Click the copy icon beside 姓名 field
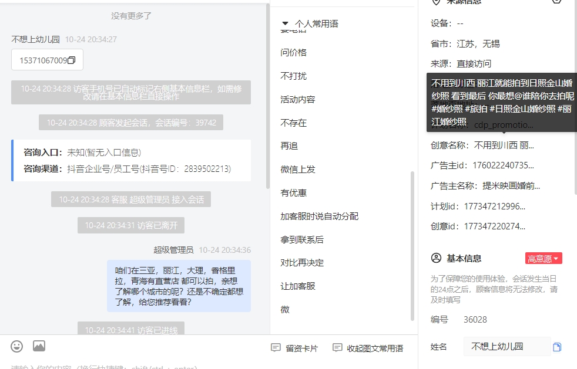Screen dimensions: 577x369 tap(557, 347)
